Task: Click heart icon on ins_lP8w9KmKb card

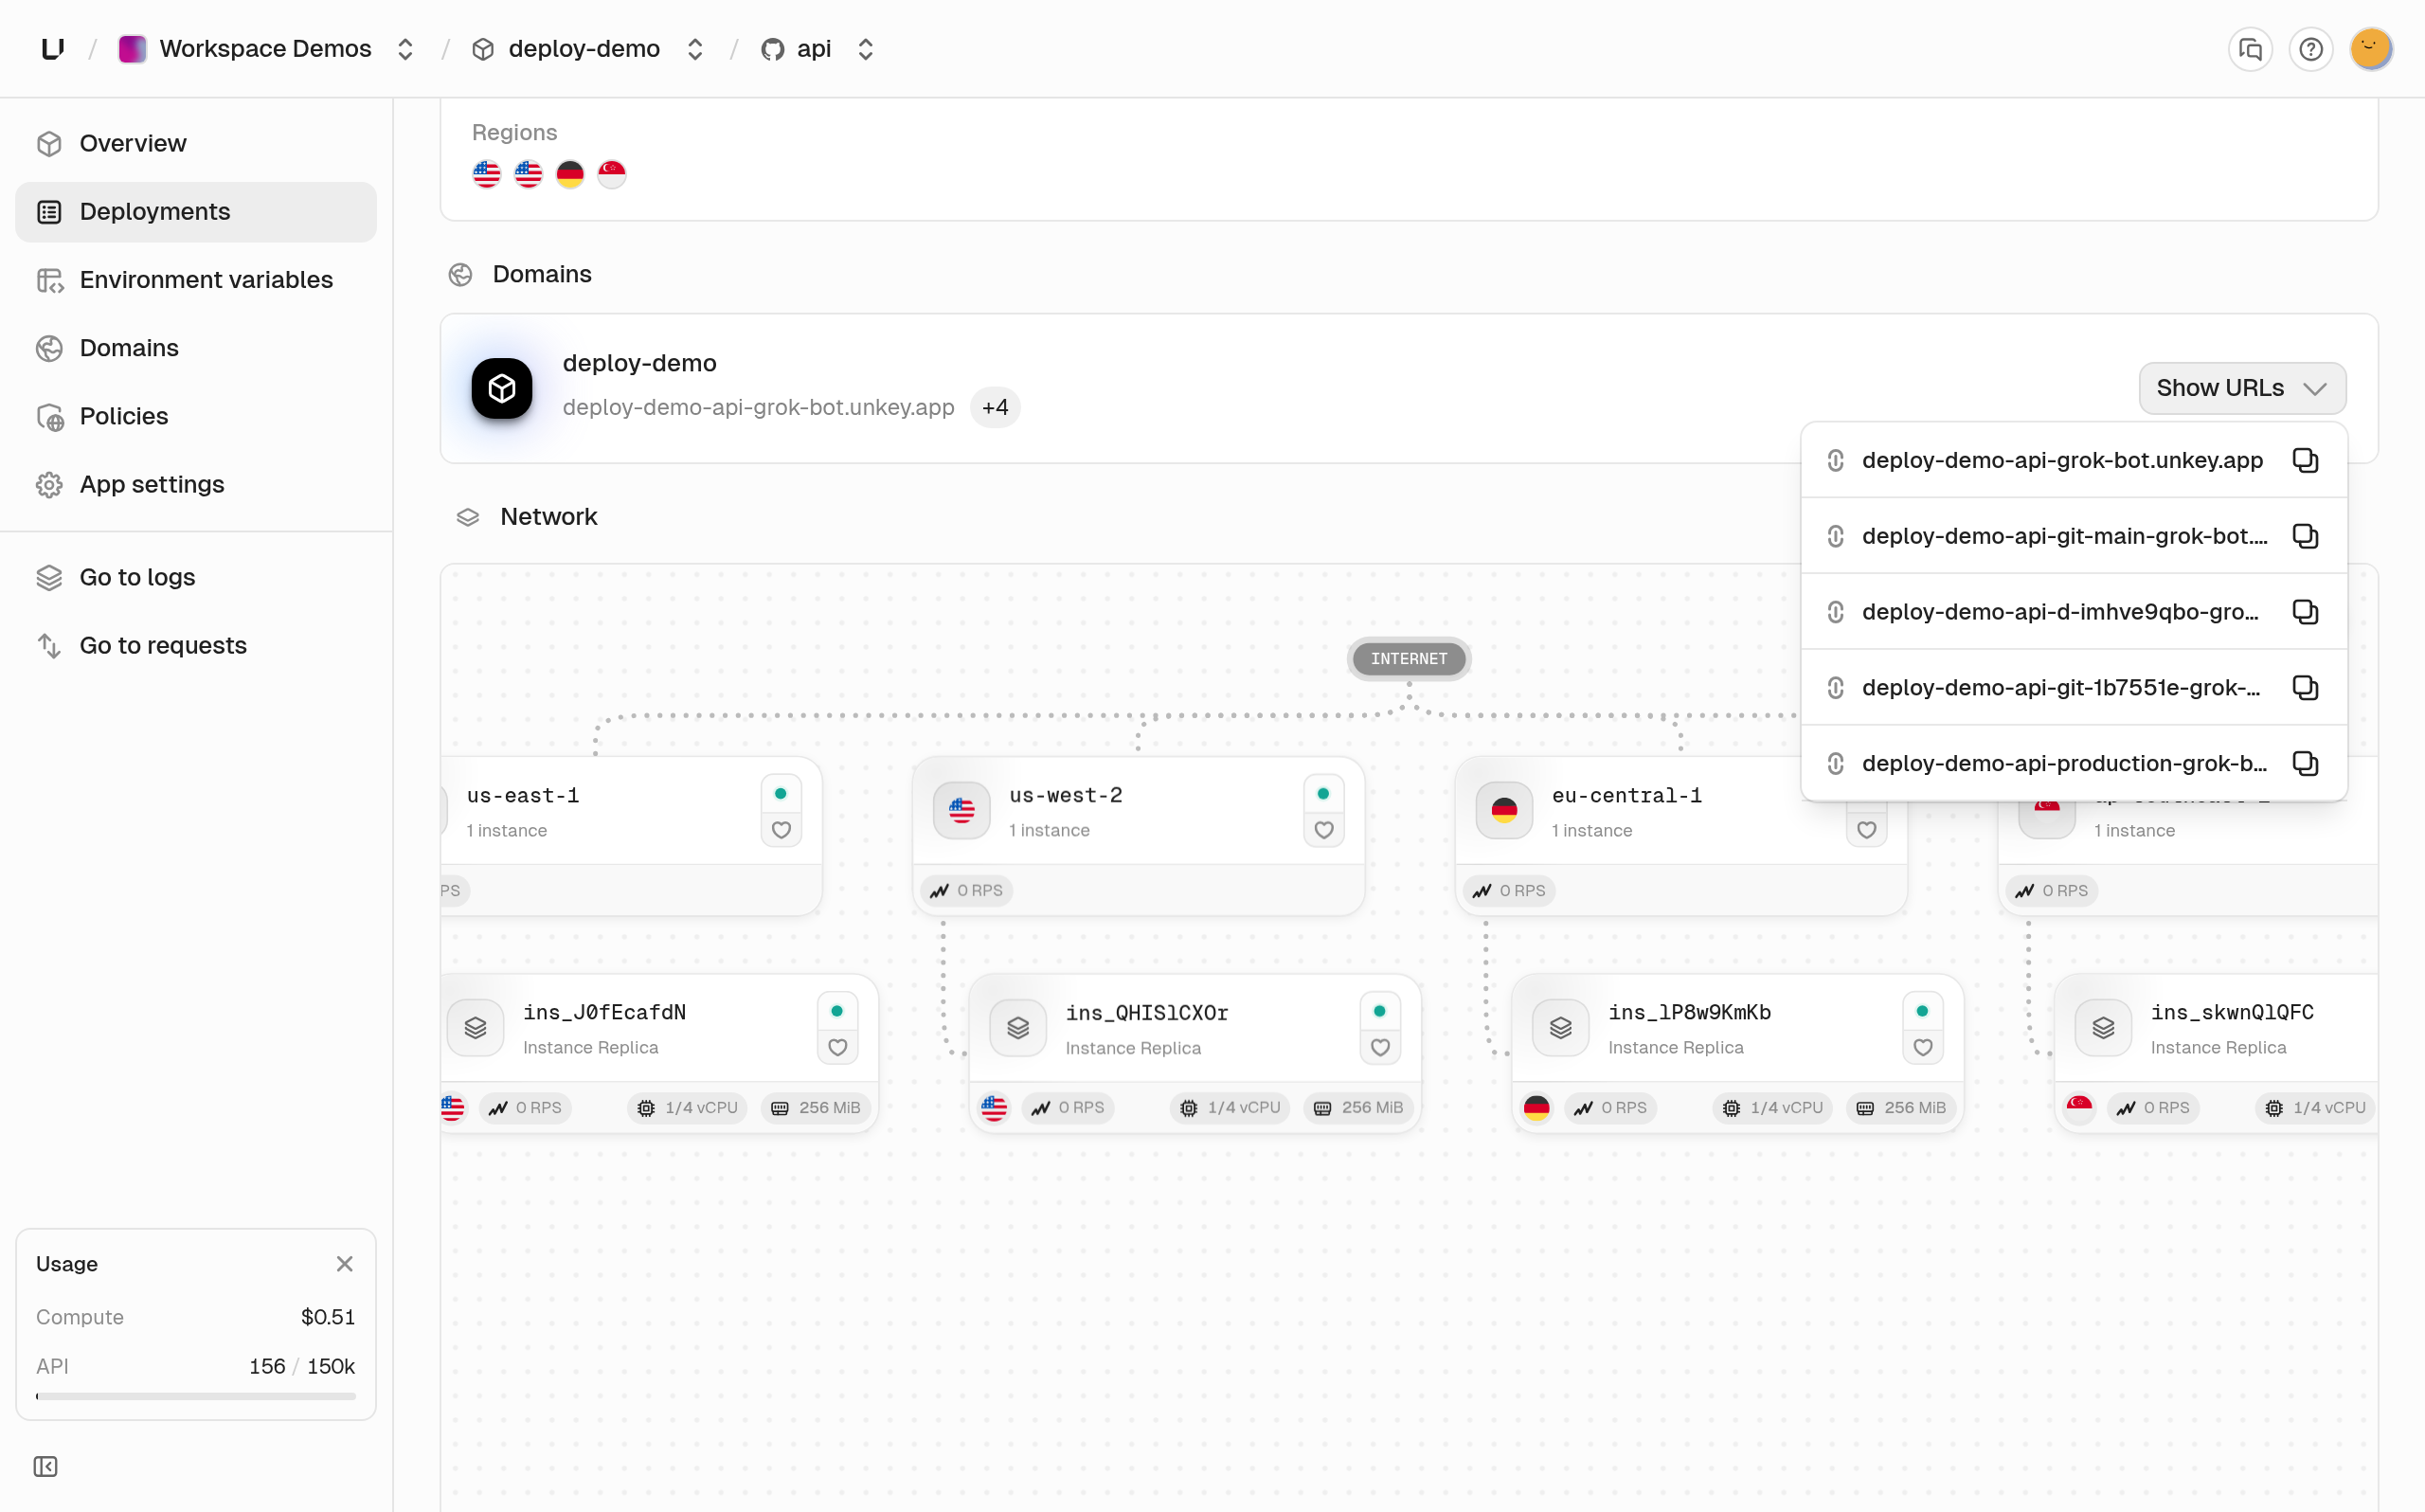Action: pos(1922,1047)
